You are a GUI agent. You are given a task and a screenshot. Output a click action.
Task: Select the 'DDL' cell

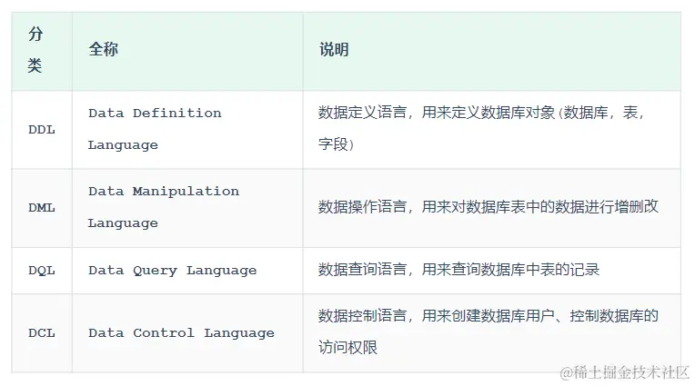(x=42, y=130)
